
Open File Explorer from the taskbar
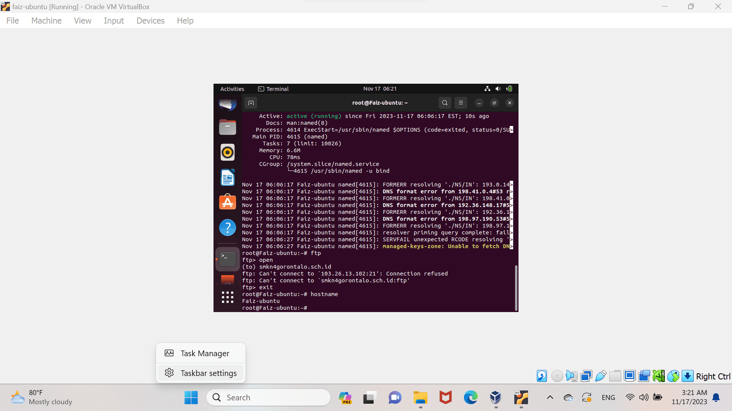pyautogui.click(x=421, y=398)
